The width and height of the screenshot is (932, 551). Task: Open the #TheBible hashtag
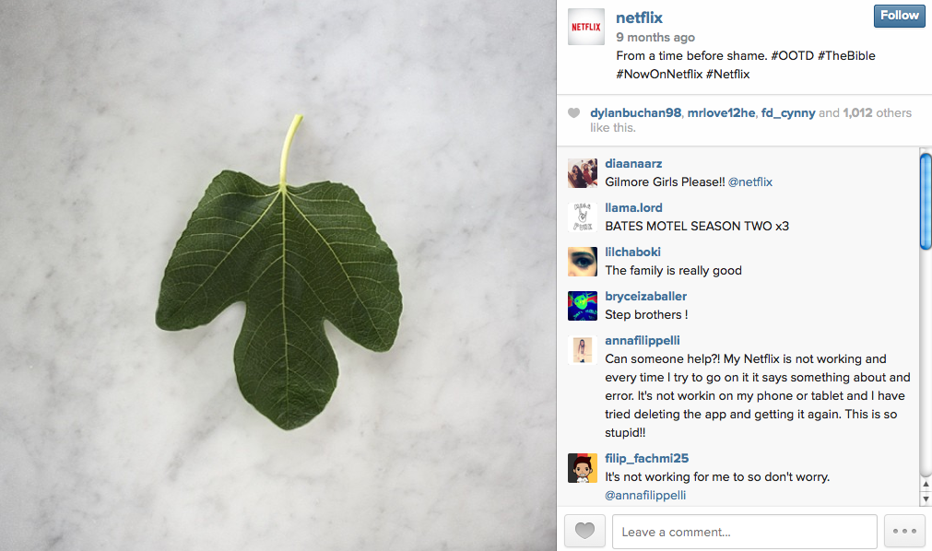pyautogui.click(x=846, y=56)
